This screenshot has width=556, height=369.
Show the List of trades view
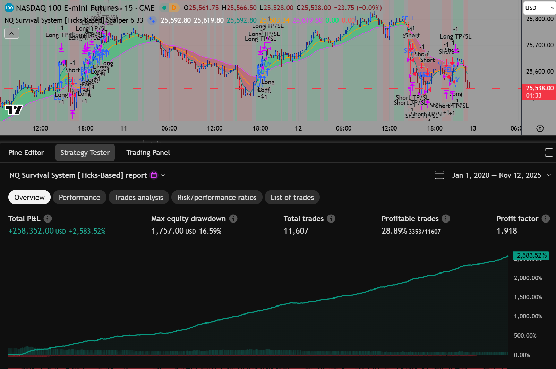292,198
